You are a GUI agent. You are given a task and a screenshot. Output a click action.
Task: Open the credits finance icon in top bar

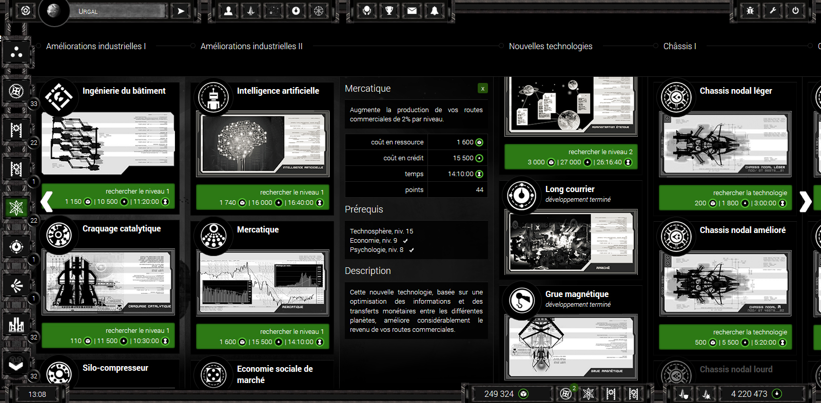[x=296, y=11]
